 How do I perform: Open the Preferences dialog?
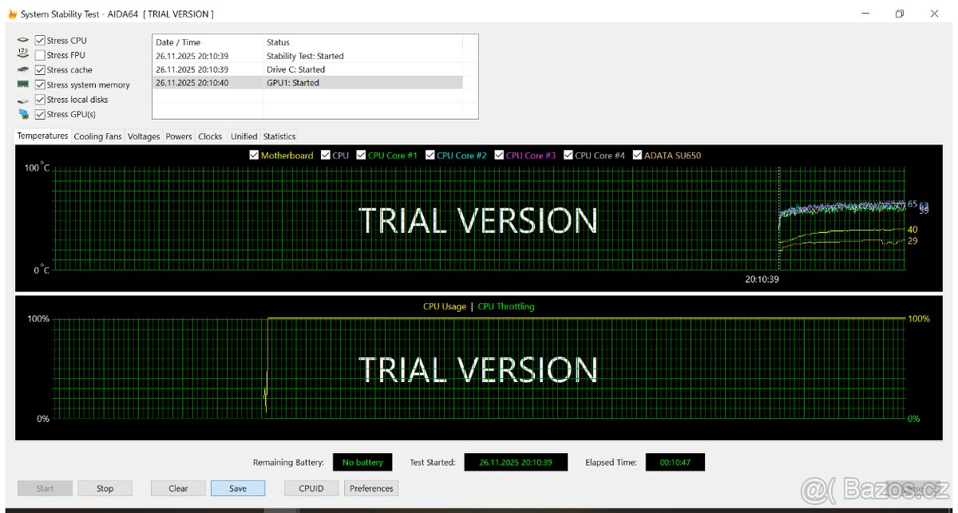[x=371, y=488]
